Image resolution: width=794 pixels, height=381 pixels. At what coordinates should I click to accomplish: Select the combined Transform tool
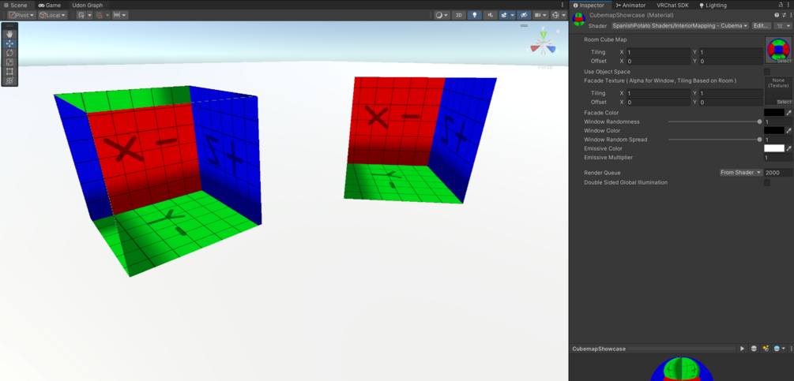point(9,80)
